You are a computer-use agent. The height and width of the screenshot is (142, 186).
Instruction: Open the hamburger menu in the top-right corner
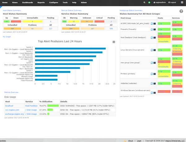pyautogui.click(x=182, y=2)
